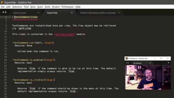Click Sublime icon in @OdatNurd window title
The width and height of the screenshot is (174, 98).
(x=126, y=59)
